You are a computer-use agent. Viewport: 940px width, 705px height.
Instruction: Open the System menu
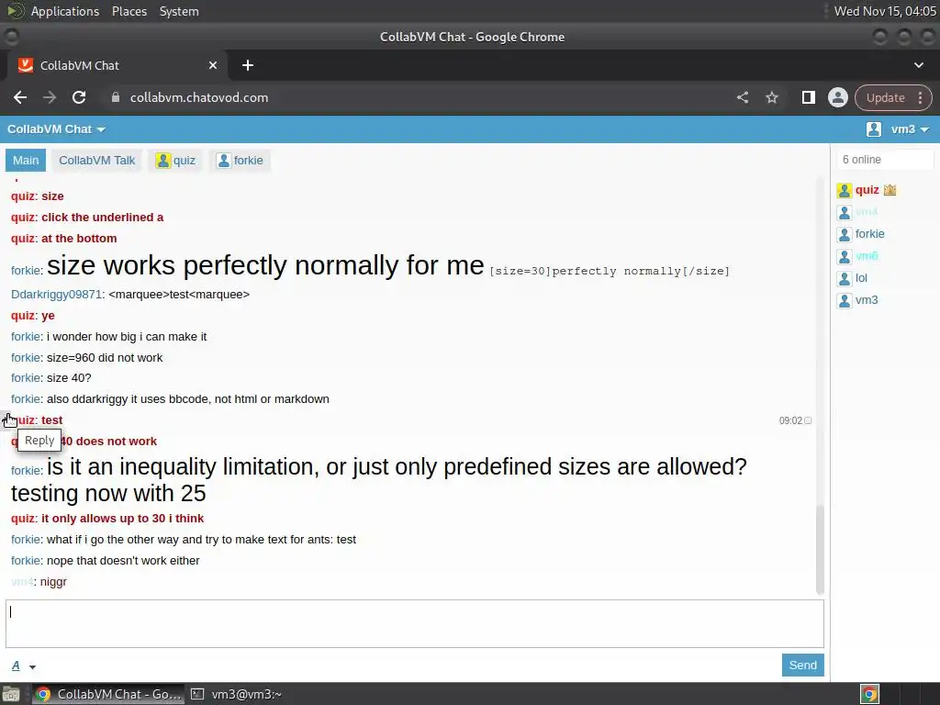click(x=179, y=11)
